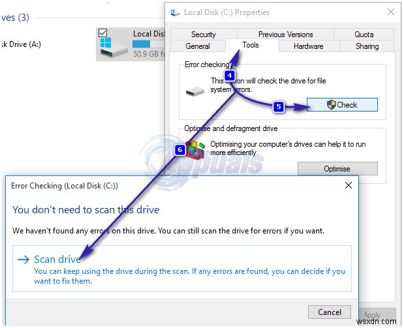Click the Apply button in Properties
The image size is (404, 328).
click(377, 314)
